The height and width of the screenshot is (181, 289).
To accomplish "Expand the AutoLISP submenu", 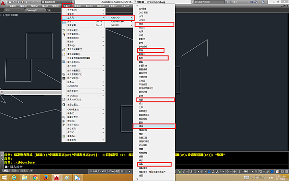I will point(83,86).
